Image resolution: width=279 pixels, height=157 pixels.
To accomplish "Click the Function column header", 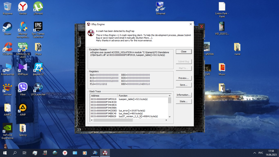I will [143, 96].
